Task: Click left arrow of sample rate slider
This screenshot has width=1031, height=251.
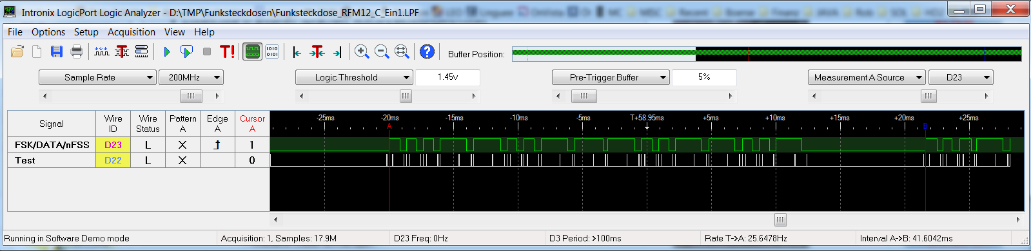Action: [44, 96]
